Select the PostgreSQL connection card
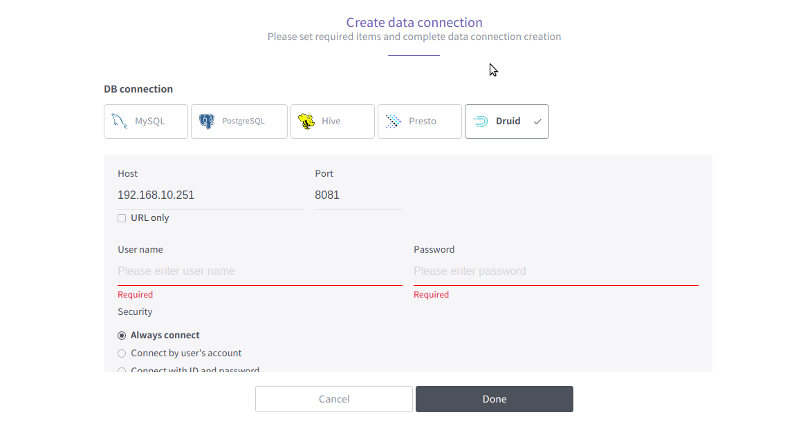803x426 pixels. 239,121
